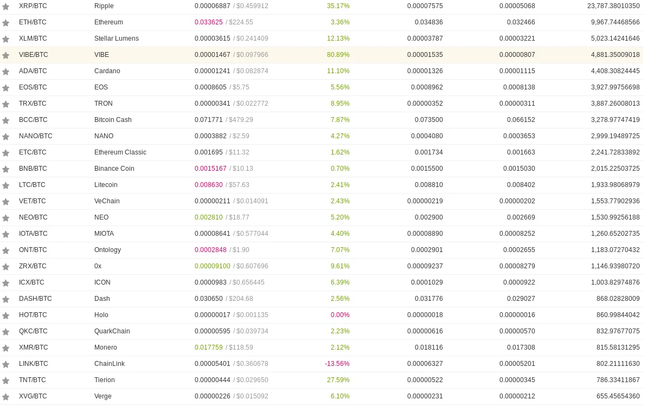Image resolution: width=647 pixels, height=406 pixels.
Task: Click the volume 655.45654360
Action: coord(618,396)
